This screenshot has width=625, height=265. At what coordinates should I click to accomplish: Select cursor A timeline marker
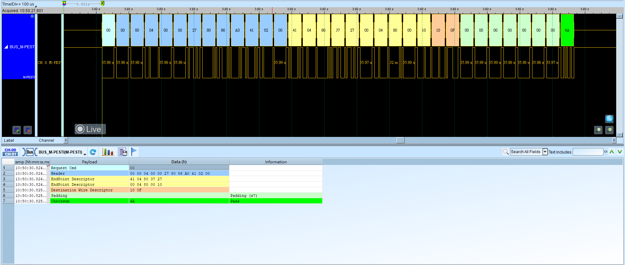coord(64,3)
